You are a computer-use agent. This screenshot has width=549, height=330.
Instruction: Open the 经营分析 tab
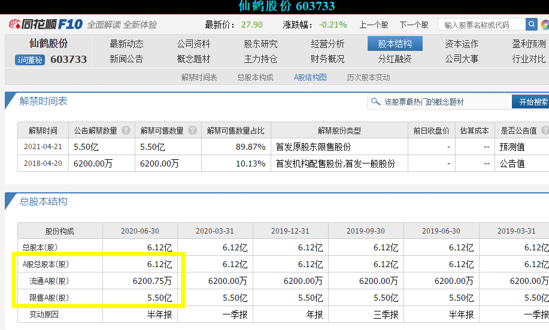(x=327, y=44)
